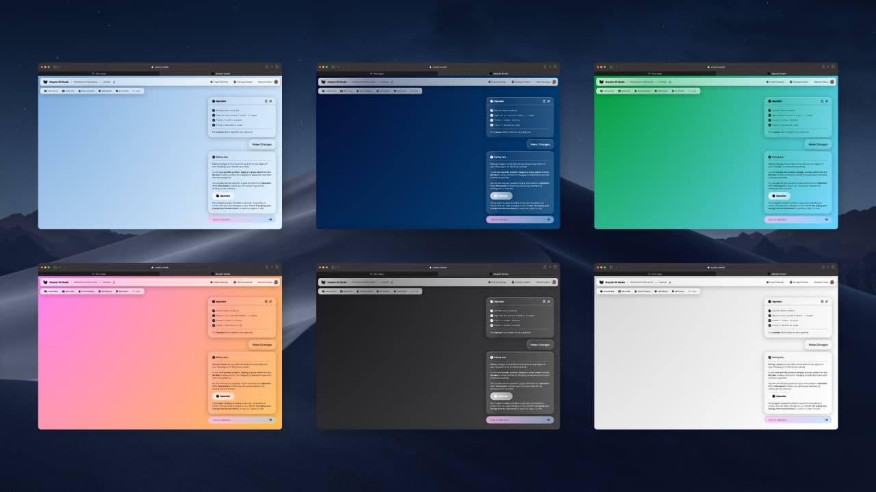Check the first checklist circle in the Operator panel
The image size is (876, 492).
pos(214,111)
